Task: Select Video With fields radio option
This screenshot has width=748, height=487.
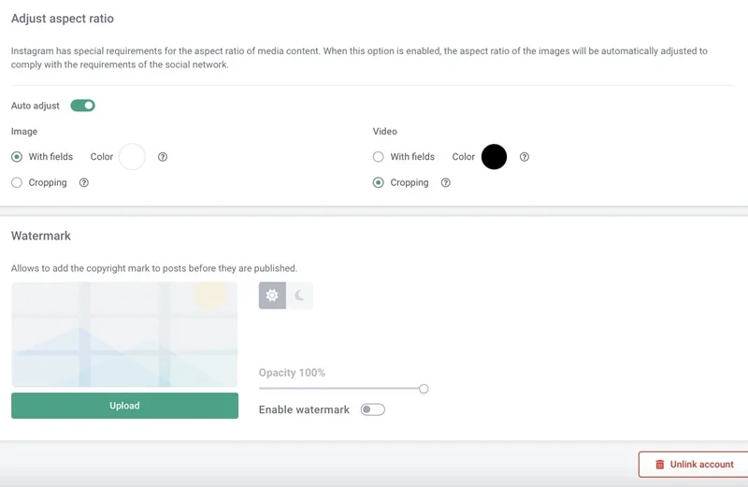Action: tap(379, 157)
